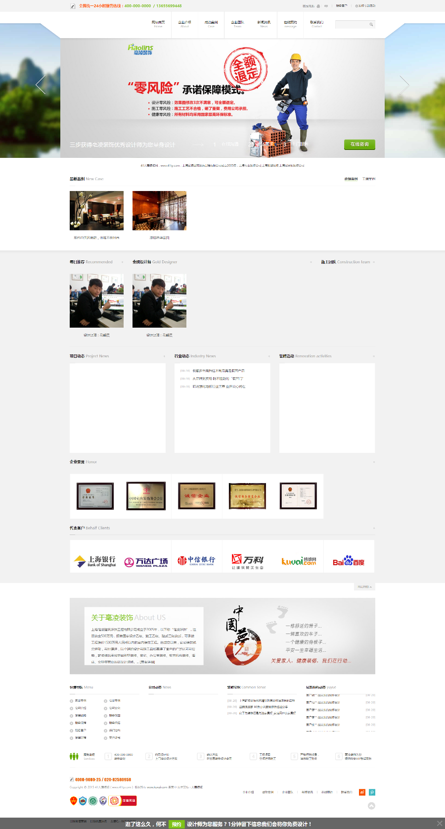The height and width of the screenshot is (829, 445).
Task: Close the bottom promotion bar
Action: tap(440, 824)
